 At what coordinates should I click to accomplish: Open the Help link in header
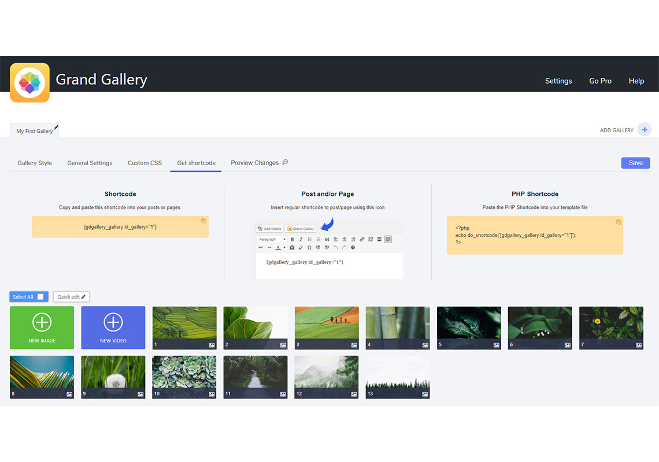[x=636, y=81]
